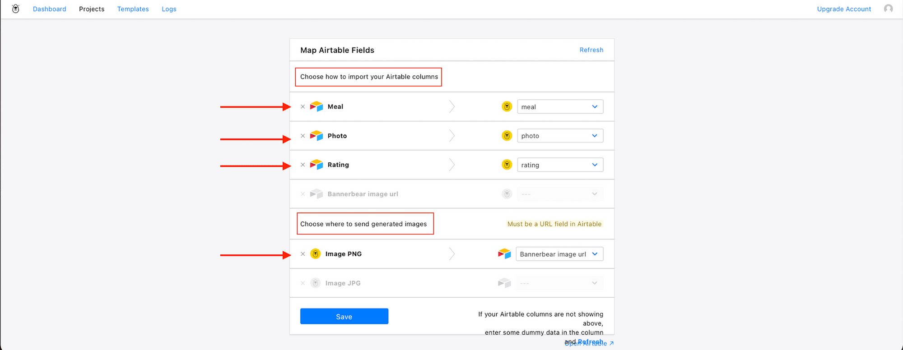Viewport: 903px width, 350px height.
Task: Remove the Image PNG mapping with X
Action: 303,254
